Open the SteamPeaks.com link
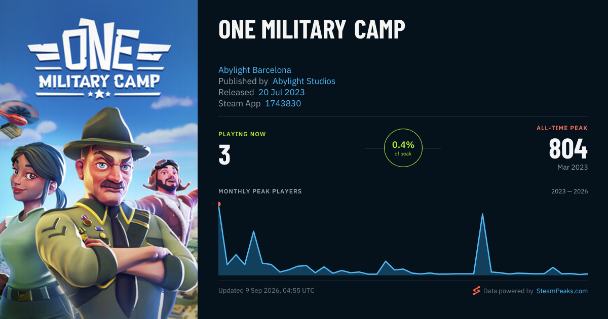 click(x=562, y=291)
